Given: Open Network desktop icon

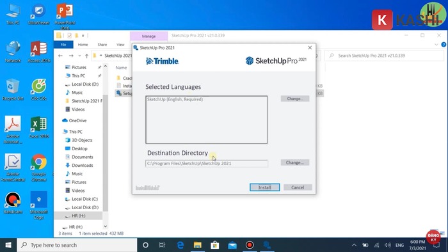Looking at the screenshot, I should coord(13,52).
